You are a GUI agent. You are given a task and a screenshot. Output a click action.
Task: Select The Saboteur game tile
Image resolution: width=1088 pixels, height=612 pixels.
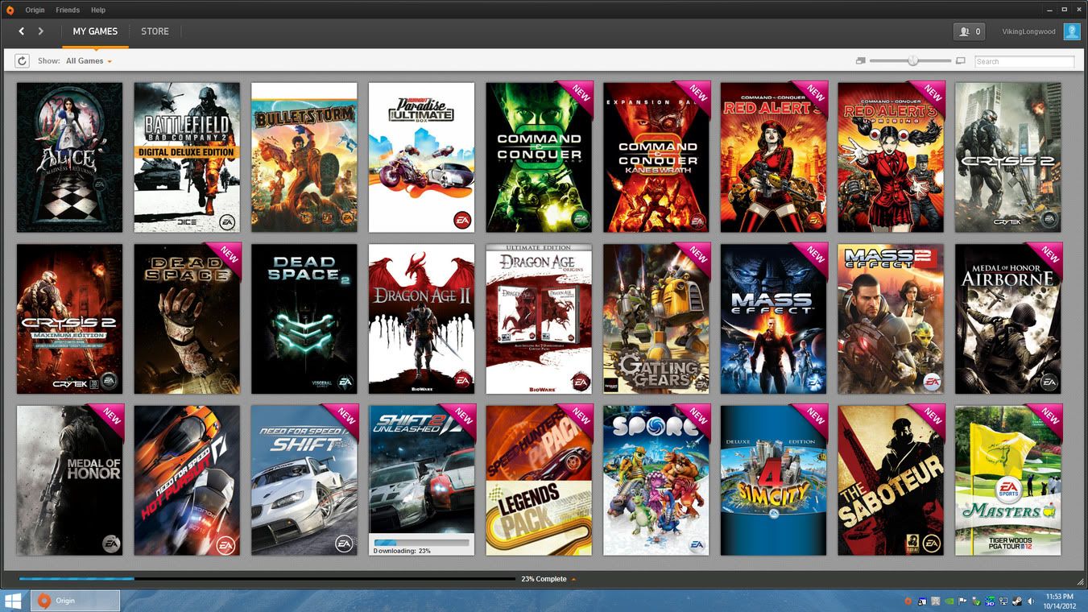891,480
